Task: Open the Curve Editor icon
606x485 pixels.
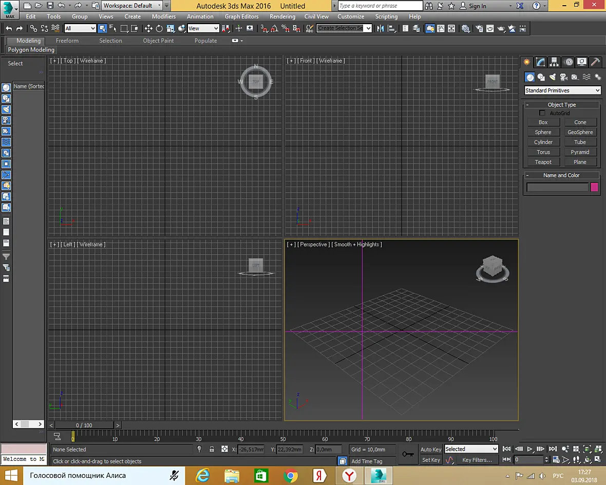Action: tap(441, 29)
